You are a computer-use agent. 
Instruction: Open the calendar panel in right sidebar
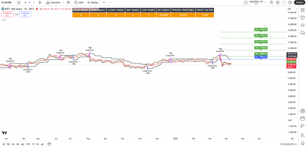[302, 119]
